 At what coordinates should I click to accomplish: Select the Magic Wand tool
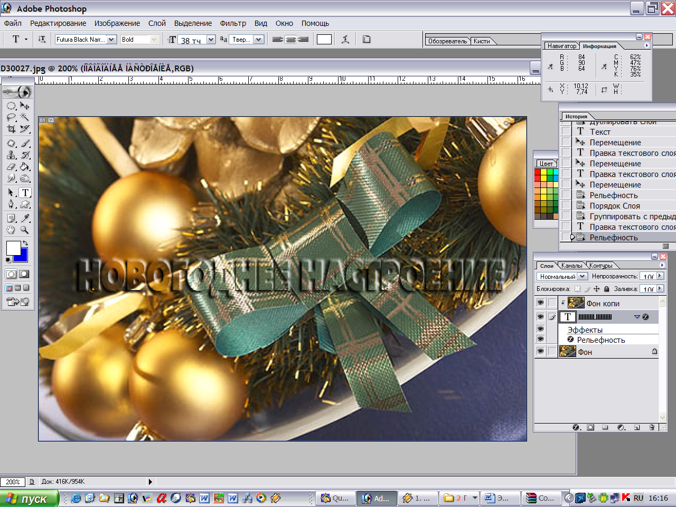(25, 117)
